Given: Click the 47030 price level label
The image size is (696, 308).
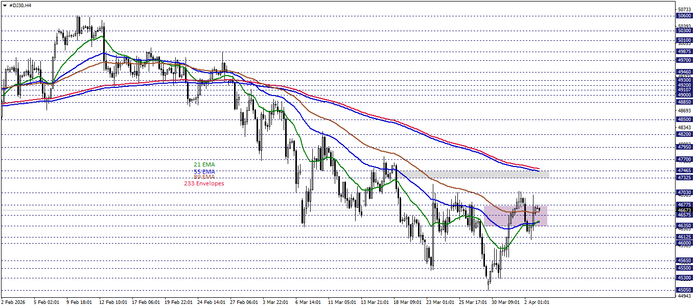Looking at the screenshot, I should click(684, 193).
